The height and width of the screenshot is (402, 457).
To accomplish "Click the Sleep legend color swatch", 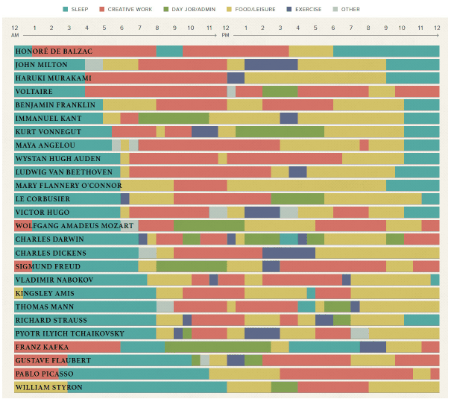I will [x=66, y=10].
